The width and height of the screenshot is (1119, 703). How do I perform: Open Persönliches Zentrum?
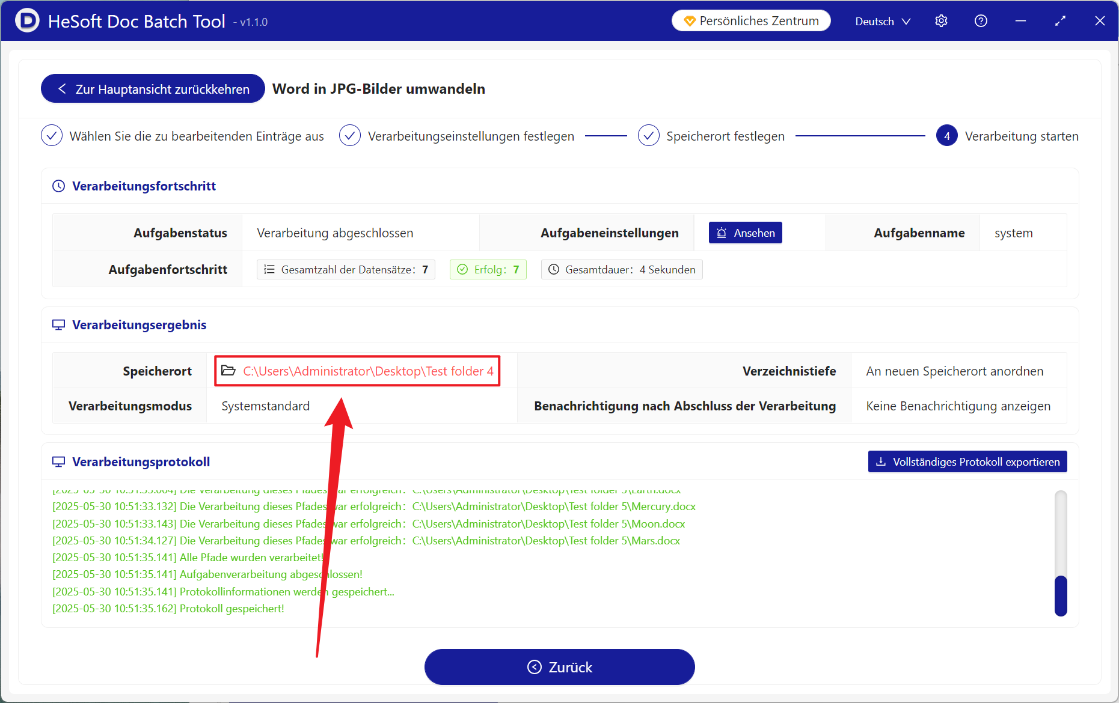point(751,21)
